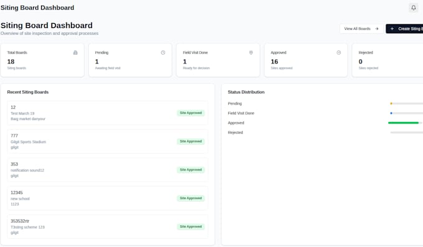Open board 353 notification sound12
The image size is (423, 247).
pos(108,170)
